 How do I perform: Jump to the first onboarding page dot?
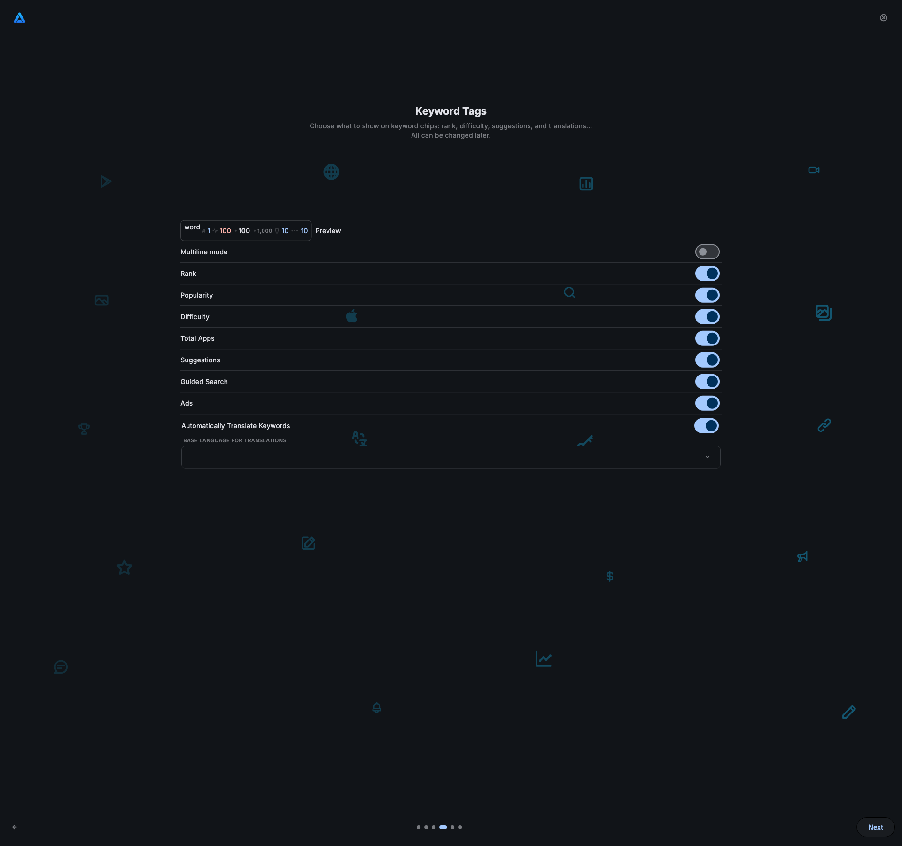(x=418, y=827)
